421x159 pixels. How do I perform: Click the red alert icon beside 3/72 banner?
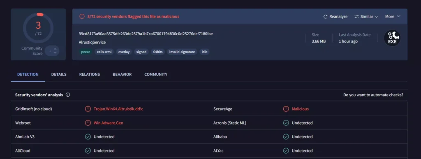coord(82,16)
